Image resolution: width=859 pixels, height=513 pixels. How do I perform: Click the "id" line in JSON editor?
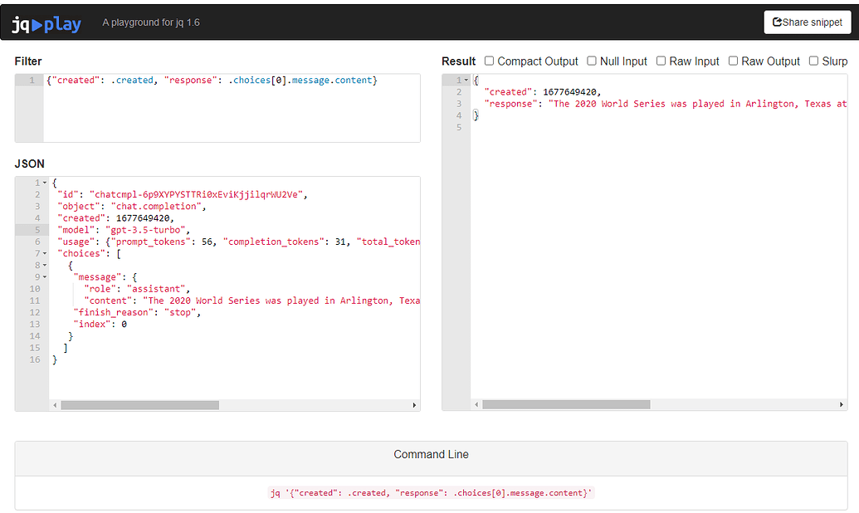(183, 194)
